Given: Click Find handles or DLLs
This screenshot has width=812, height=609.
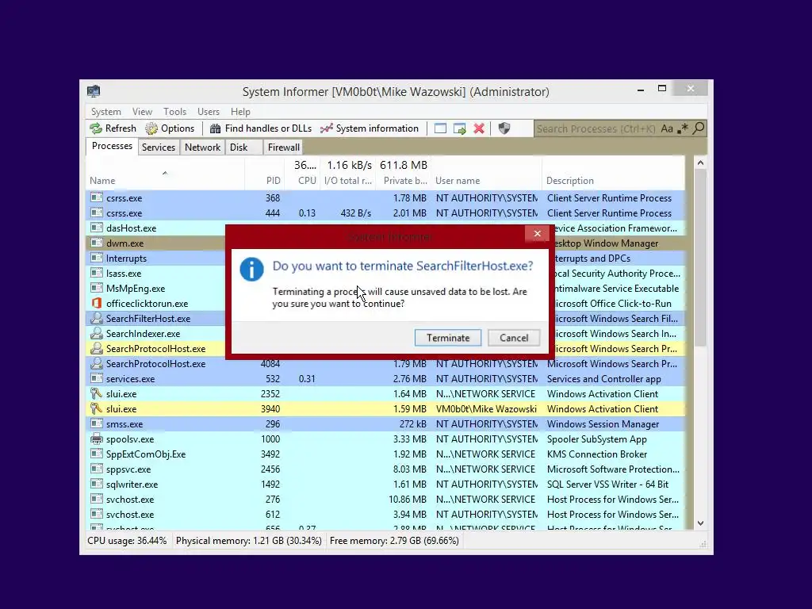Looking at the screenshot, I should (x=260, y=128).
